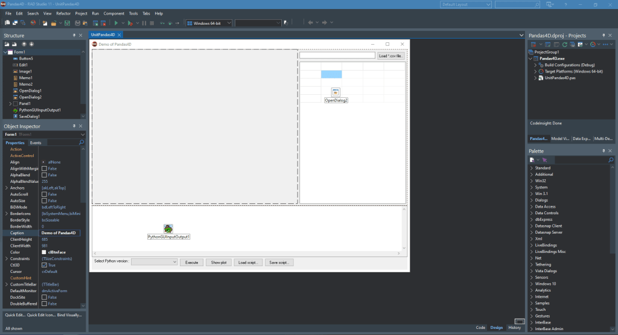Open the Form1 selector in Object Inspector

point(44,135)
